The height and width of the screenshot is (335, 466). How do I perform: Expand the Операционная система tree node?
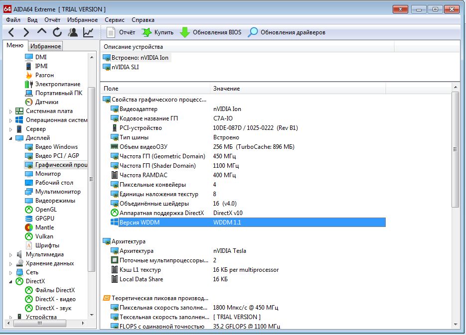[10, 120]
